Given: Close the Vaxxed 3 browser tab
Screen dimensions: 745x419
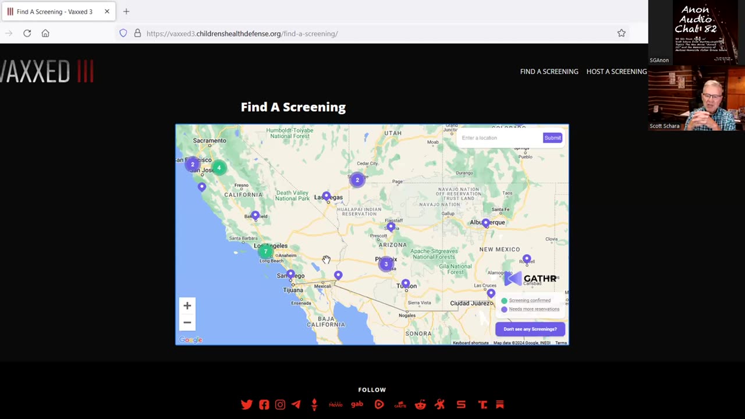Looking at the screenshot, I should point(107,11).
